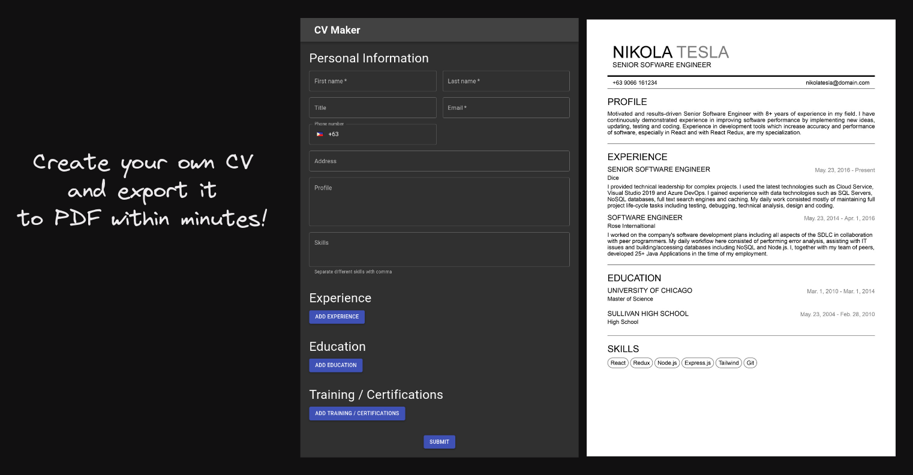Click the Git skill chip
This screenshot has width=913, height=475.
750,363
